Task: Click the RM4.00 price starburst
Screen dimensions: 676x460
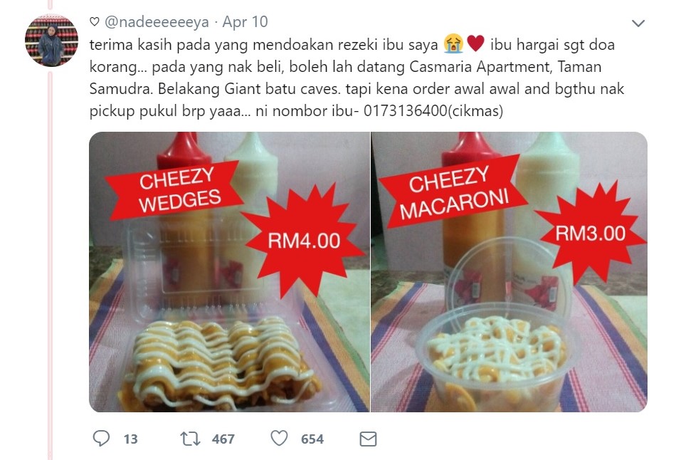Action: pyautogui.click(x=304, y=241)
